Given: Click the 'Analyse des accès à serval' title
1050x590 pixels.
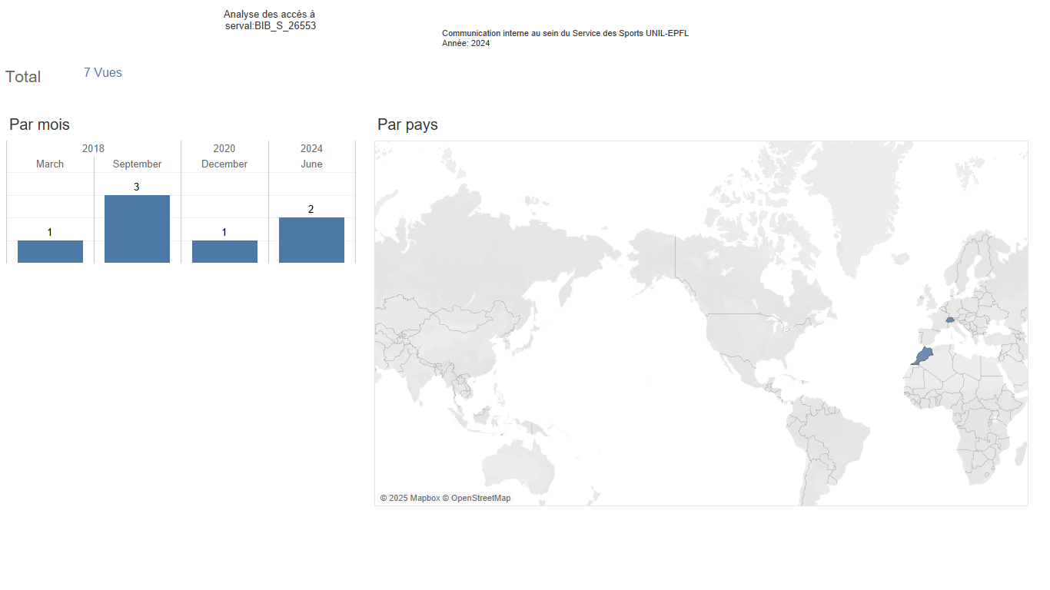Looking at the screenshot, I should click(270, 20).
